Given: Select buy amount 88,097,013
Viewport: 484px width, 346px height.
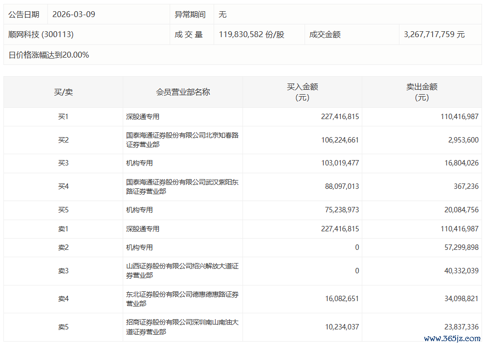Looking at the screenshot, I should pyautogui.click(x=342, y=186).
